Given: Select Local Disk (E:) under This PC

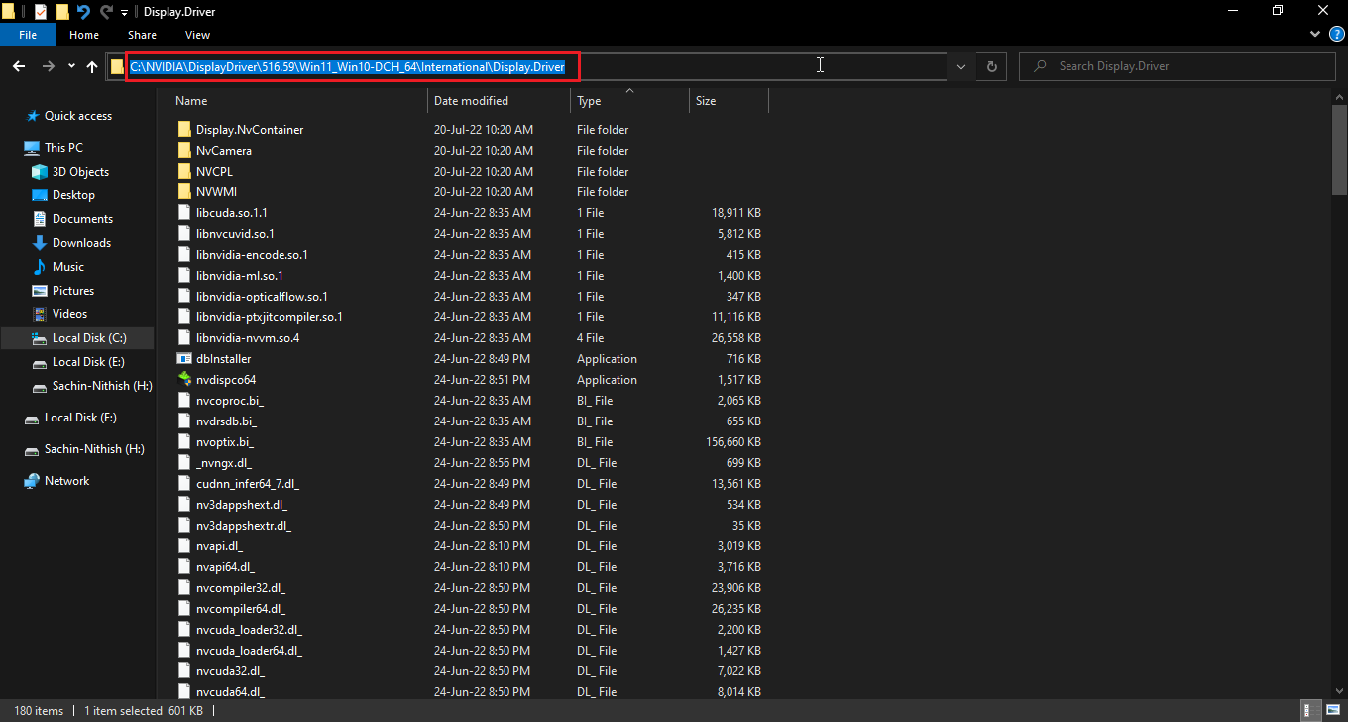Looking at the screenshot, I should pos(89,362).
